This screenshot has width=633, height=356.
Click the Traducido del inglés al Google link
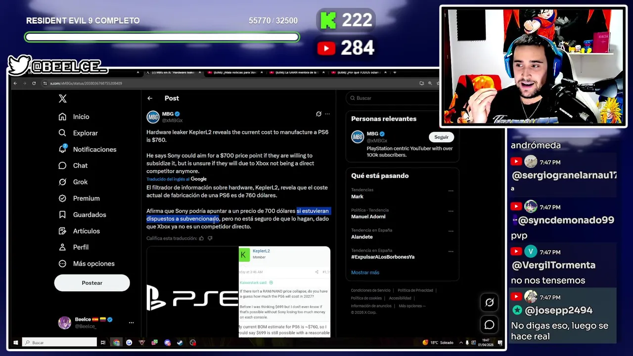177,179
